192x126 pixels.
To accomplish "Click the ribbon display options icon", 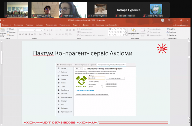I will (169, 20).
